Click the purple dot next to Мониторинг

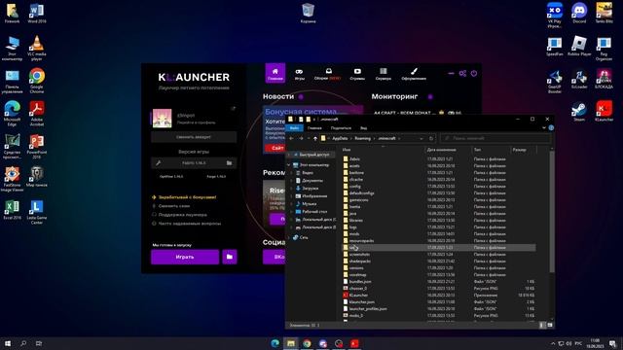pos(430,96)
